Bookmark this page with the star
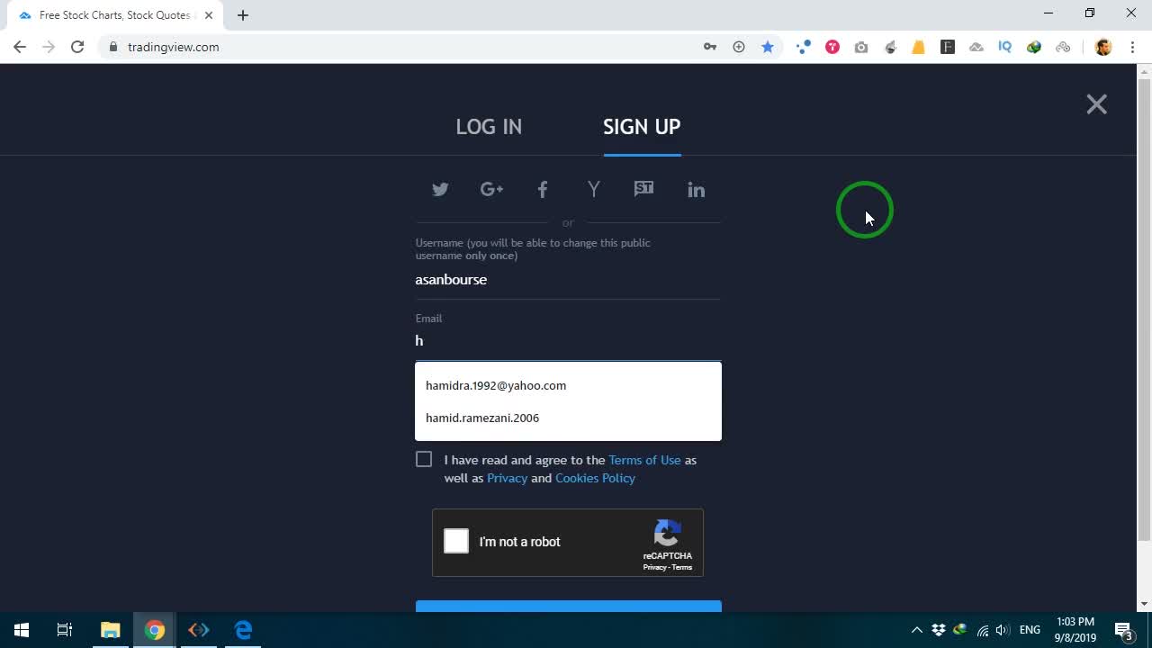The height and width of the screenshot is (648, 1152). 768,47
